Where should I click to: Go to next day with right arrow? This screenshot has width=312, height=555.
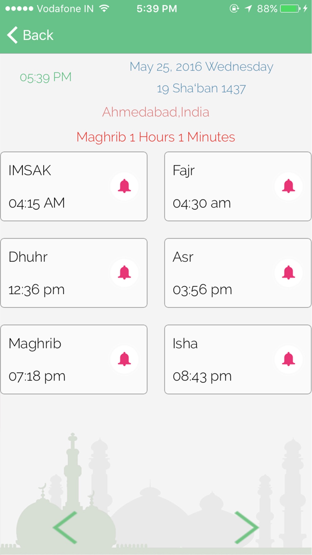click(x=246, y=528)
